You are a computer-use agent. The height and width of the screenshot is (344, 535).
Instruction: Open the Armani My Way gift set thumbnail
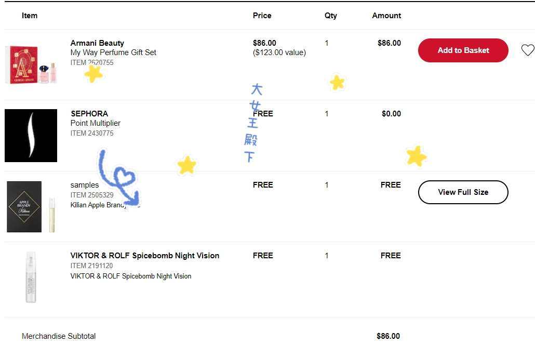pyautogui.click(x=31, y=65)
